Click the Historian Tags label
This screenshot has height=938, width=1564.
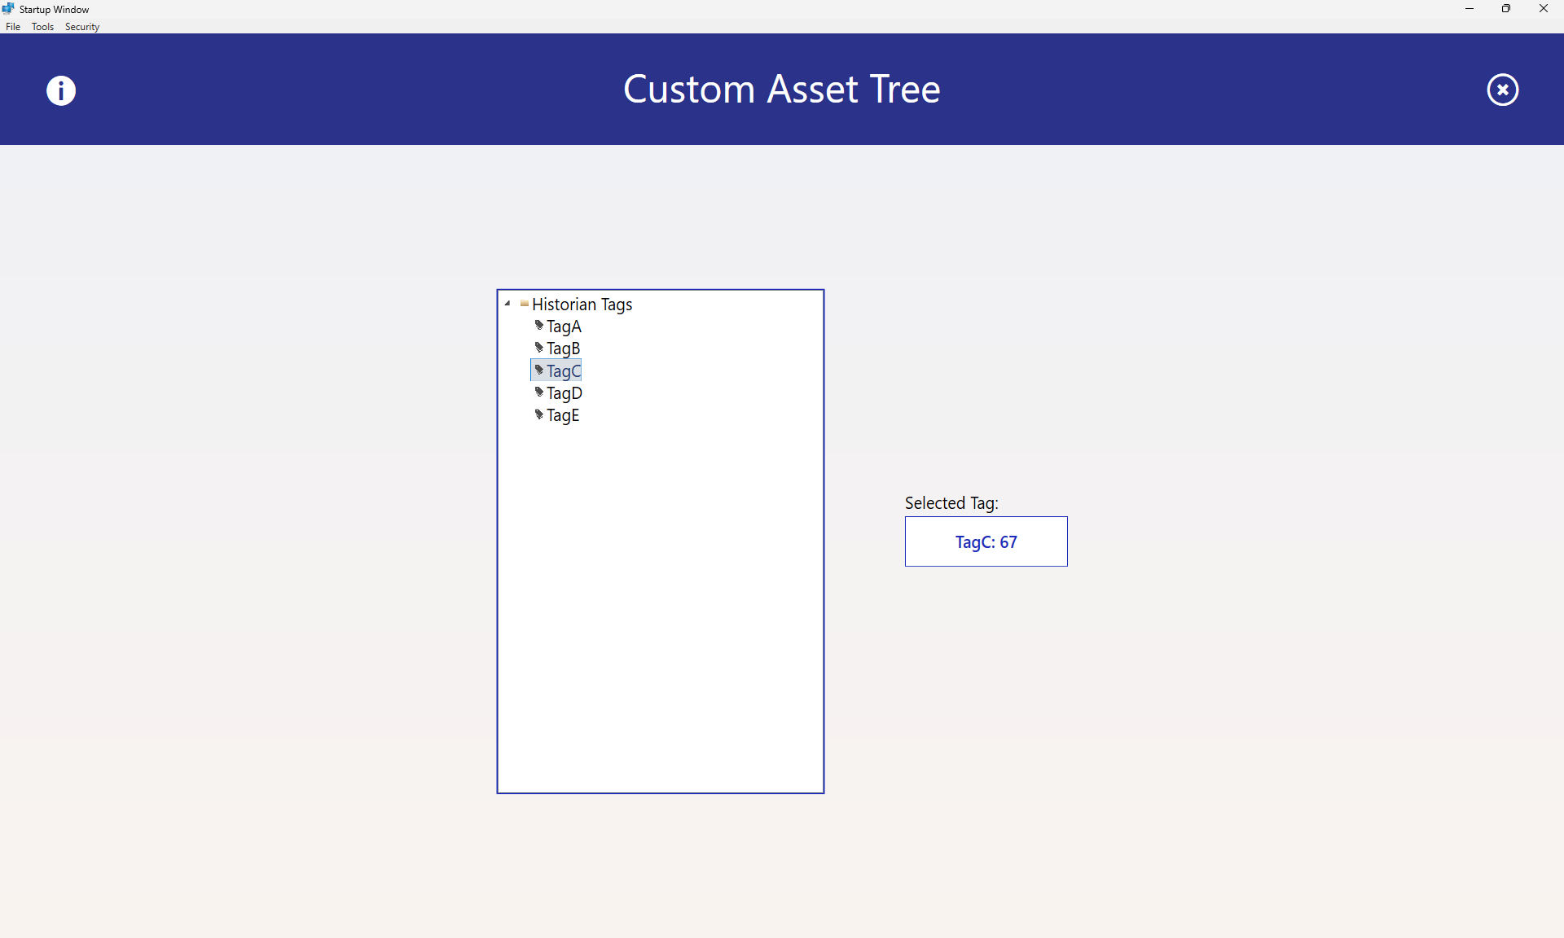(x=582, y=305)
